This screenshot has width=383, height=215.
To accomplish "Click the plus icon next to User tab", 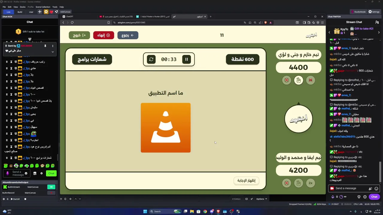I will coord(40,12).
